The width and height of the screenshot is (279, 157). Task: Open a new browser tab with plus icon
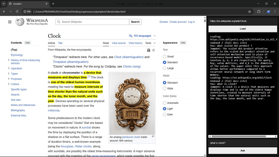[53, 4]
